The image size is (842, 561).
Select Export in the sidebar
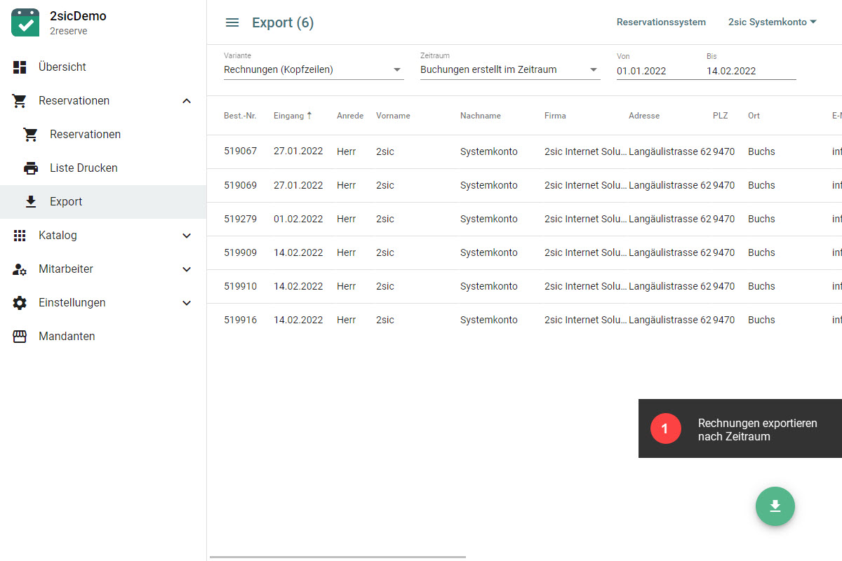pos(66,202)
